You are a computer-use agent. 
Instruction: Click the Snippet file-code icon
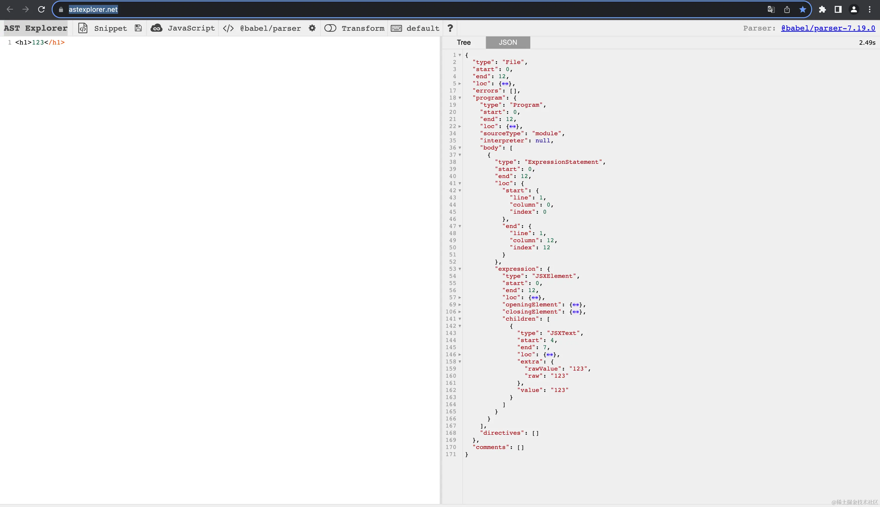point(83,28)
